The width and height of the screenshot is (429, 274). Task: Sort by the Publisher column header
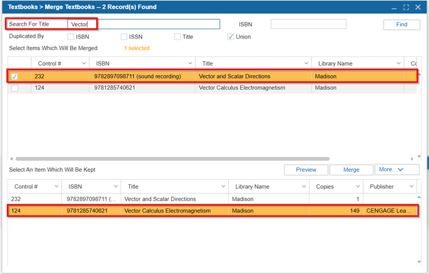[x=382, y=187]
